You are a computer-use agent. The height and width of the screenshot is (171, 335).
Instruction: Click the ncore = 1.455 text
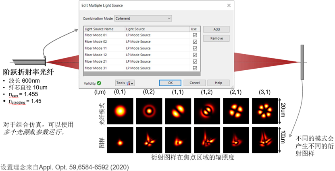click(23, 94)
